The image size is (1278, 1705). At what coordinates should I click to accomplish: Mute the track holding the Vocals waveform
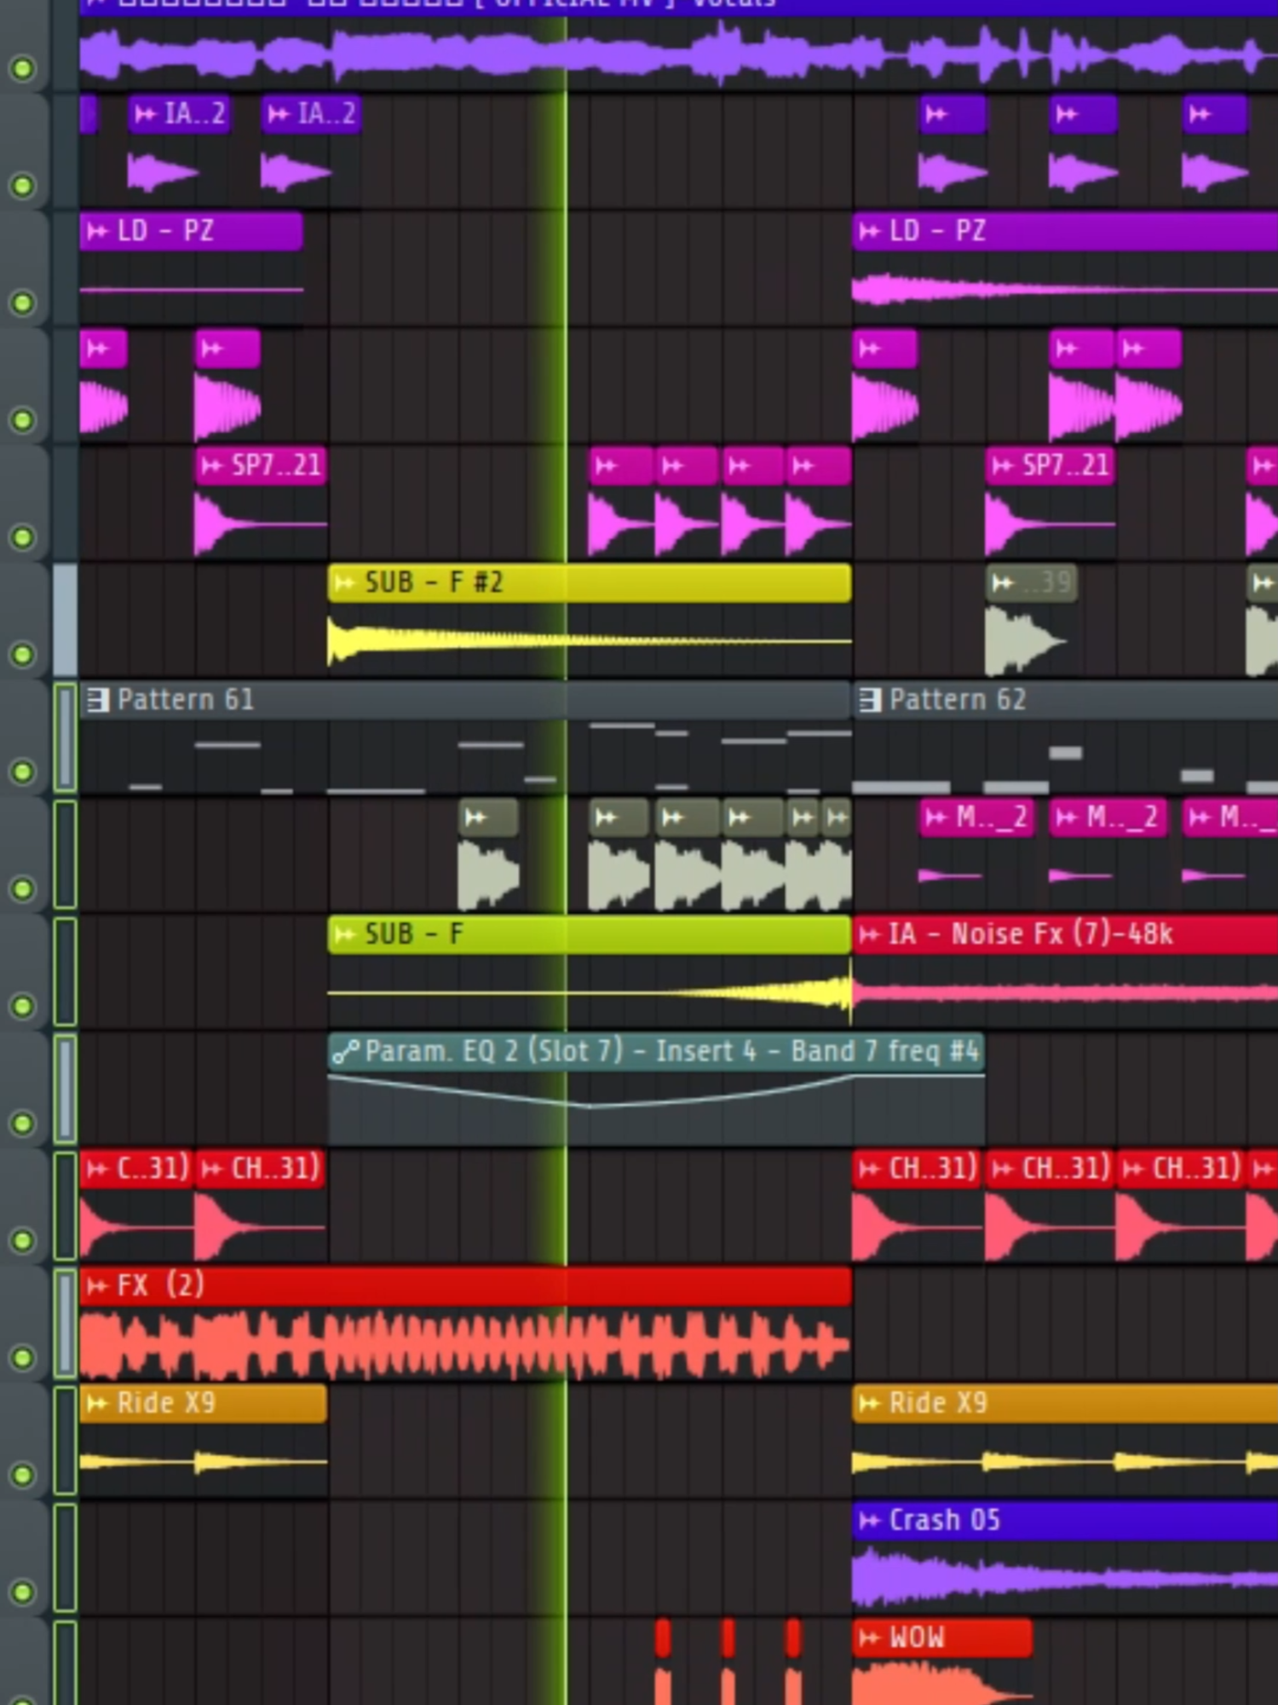coord(23,68)
